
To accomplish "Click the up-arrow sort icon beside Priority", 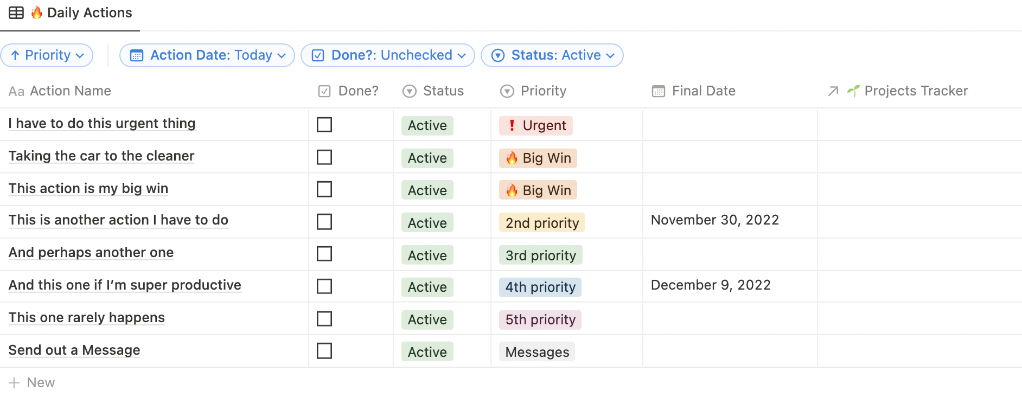I will [x=15, y=55].
